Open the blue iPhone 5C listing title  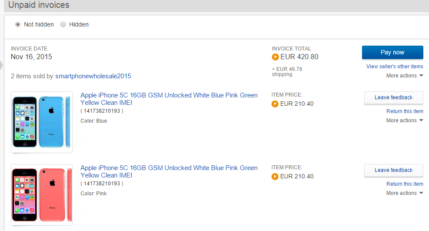[x=169, y=99]
